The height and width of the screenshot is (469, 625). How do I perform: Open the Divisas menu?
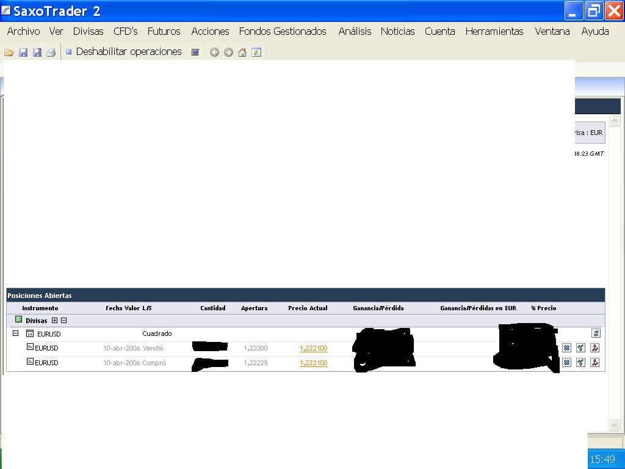coord(88,32)
